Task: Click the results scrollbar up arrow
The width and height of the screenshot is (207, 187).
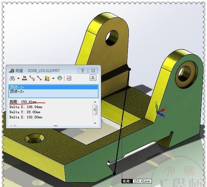Action: [95, 102]
